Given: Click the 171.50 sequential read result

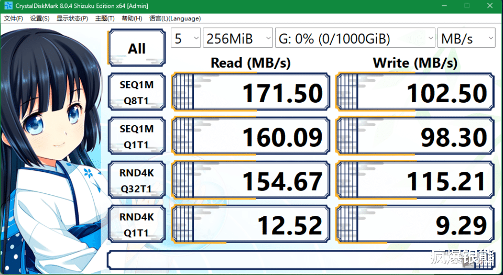Looking at the screenshot, I should point(250,93).
